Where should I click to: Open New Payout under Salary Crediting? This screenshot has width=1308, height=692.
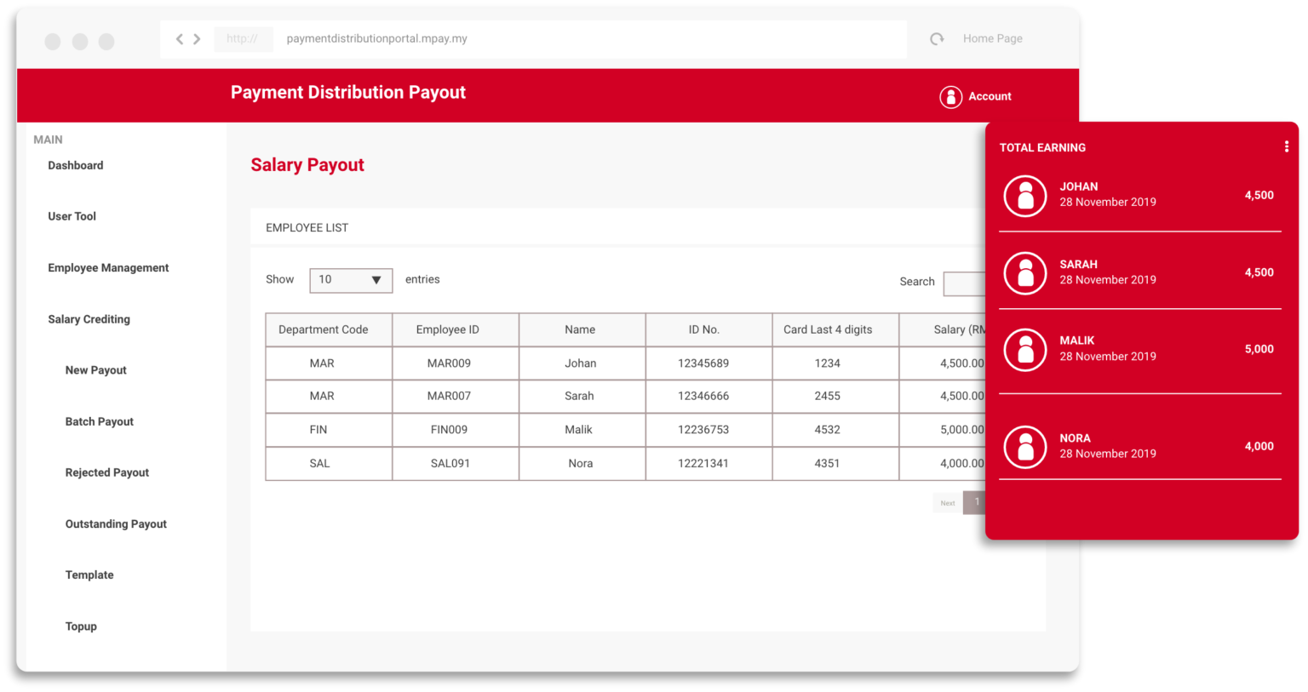click(x=95, y=369)
